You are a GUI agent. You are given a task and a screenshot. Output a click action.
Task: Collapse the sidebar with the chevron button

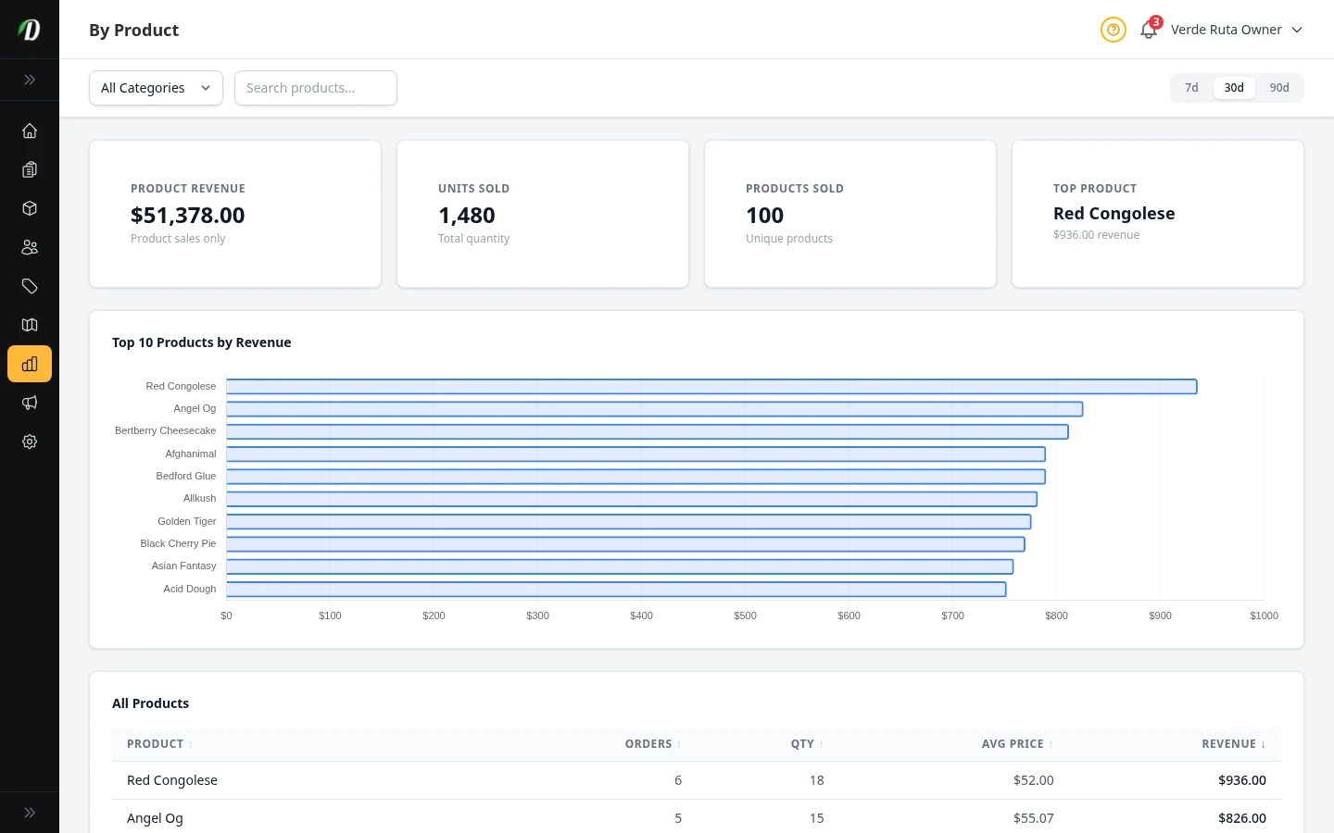pos(30,80)
